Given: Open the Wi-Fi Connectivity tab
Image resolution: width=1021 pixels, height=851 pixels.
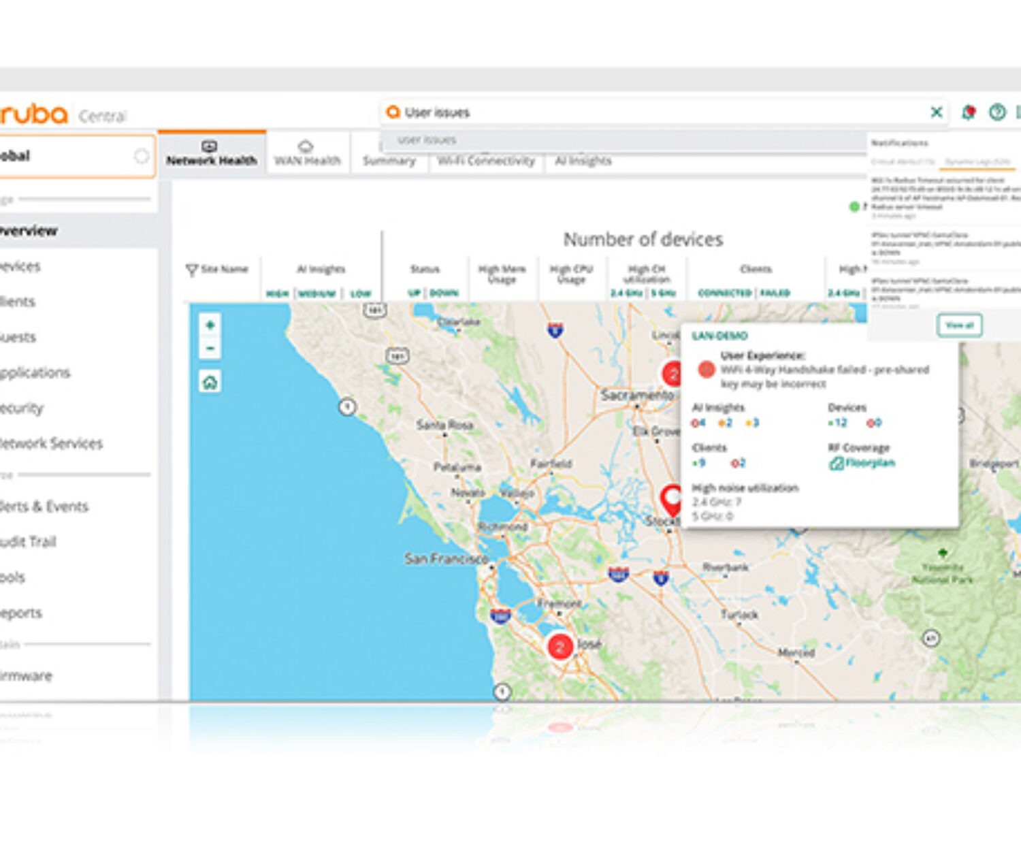Looking at the screenshot, I should 486,161.
